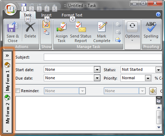Click the Due date None field
The image size is (165, 136).
click(69, 78)
